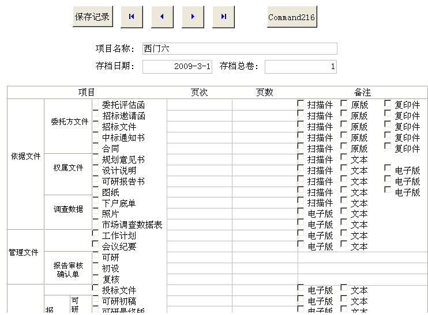Screen dimensions: 428x315
Task: Check the 会议纪要 item checkbox
Action: [95, 244]
